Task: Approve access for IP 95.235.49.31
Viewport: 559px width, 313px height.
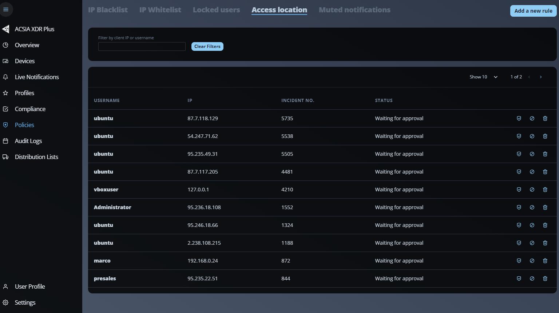Action: [x=519, y=154]
